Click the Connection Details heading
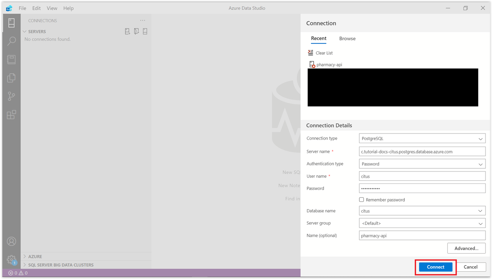492x279 pixels. pos(329,125)
